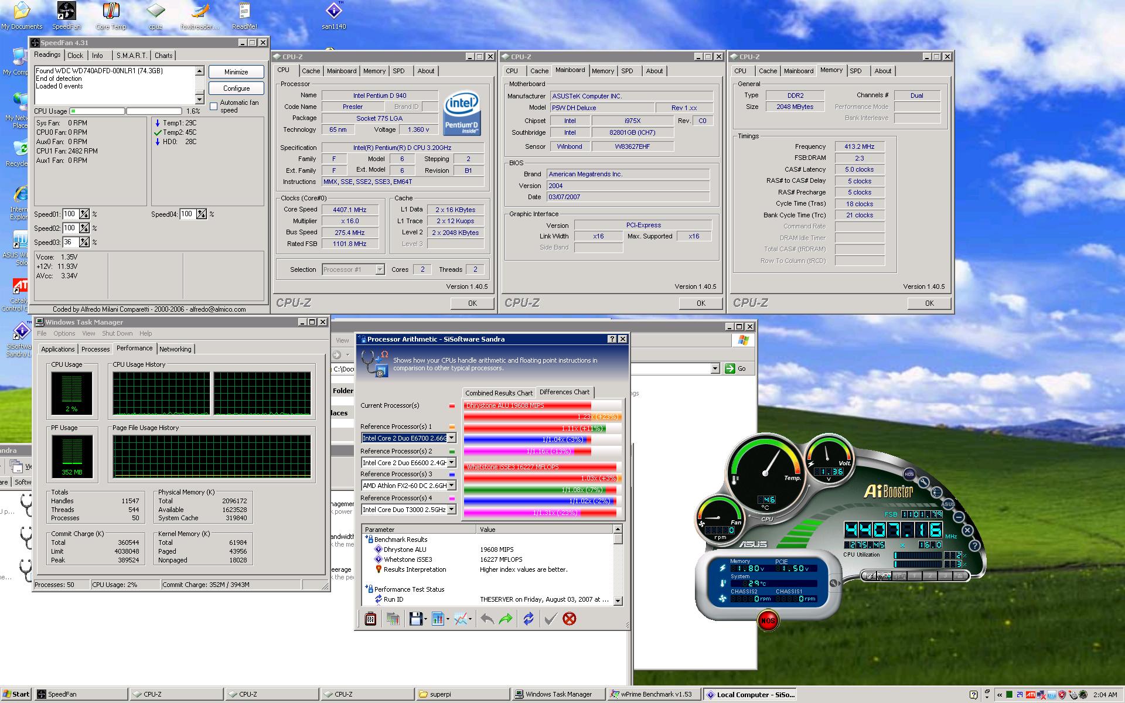Click the blue refresh arrows in Sandra
1125x703 pixels.
[x=529, y=619]
